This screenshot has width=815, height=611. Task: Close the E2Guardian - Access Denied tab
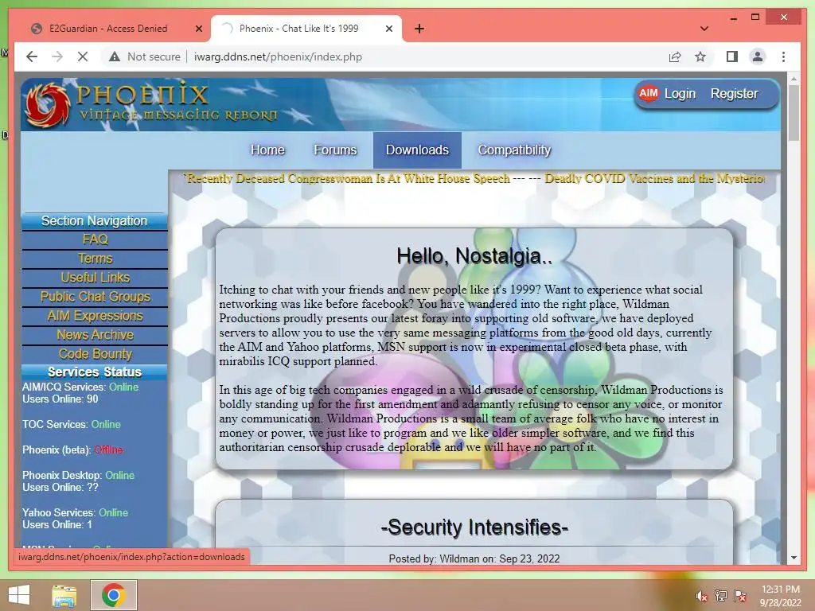point(198,29)
